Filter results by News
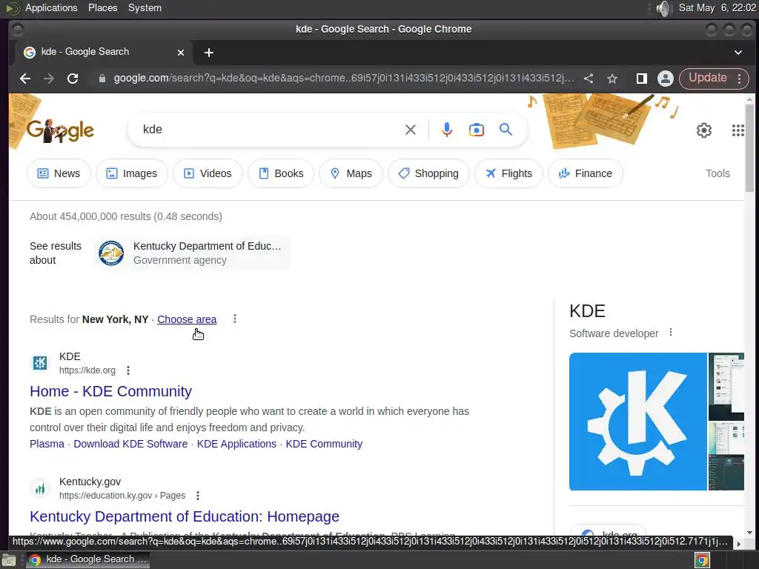 (x=59, y=173)
